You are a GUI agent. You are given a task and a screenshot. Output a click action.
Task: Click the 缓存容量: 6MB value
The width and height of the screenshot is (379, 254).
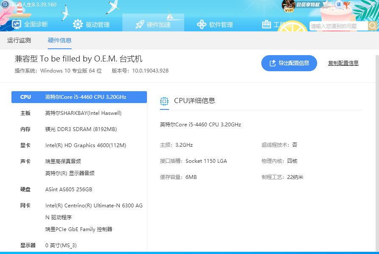(x=178, y=177)
